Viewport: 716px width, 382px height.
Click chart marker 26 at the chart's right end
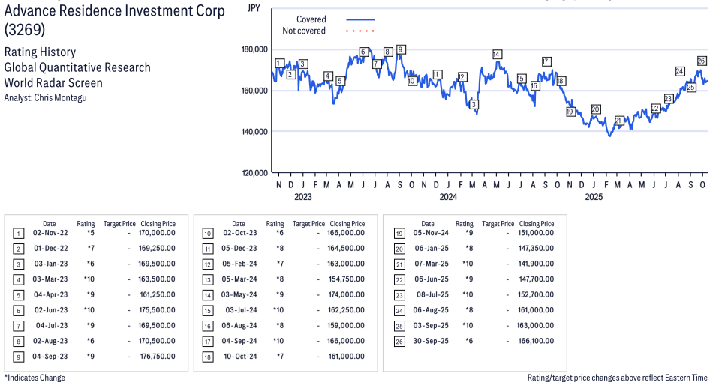tap(702, 61)
